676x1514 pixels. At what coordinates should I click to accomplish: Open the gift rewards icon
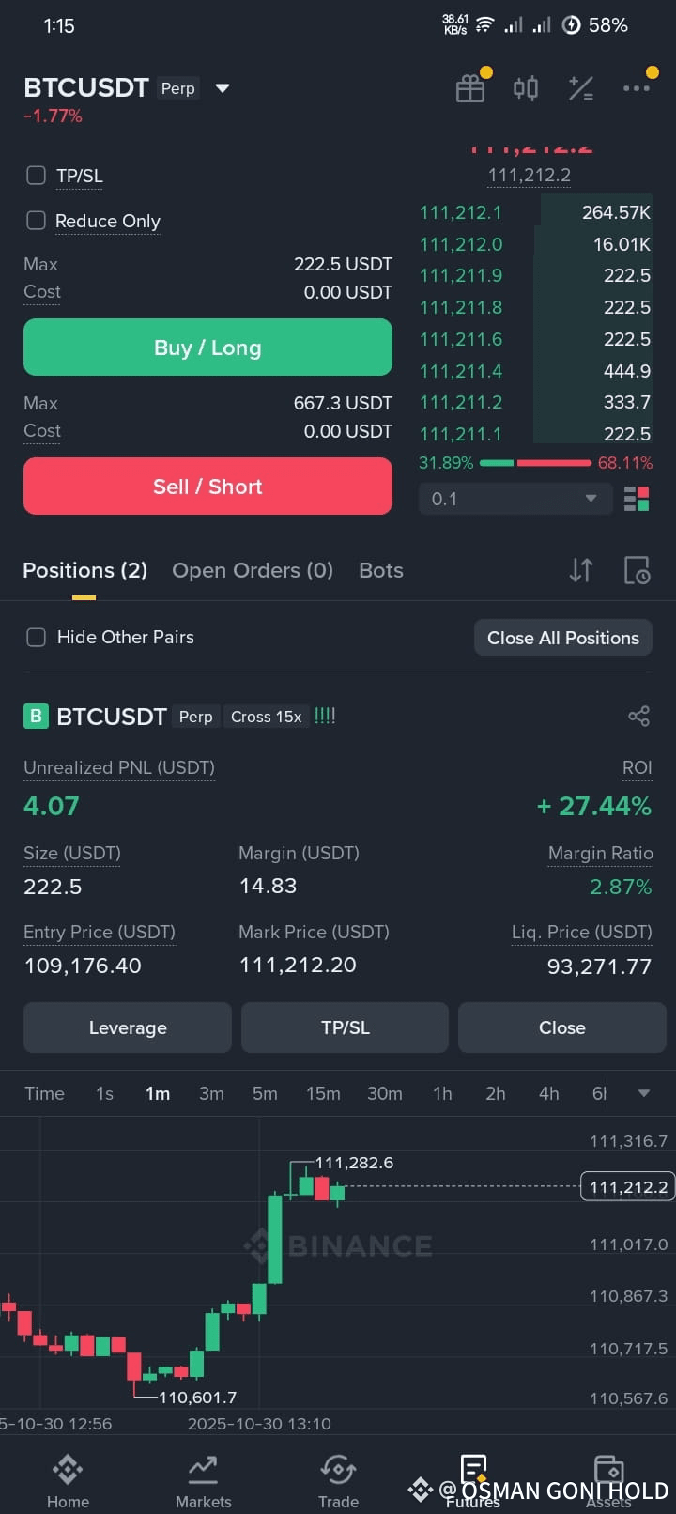(x=470, y=88)
